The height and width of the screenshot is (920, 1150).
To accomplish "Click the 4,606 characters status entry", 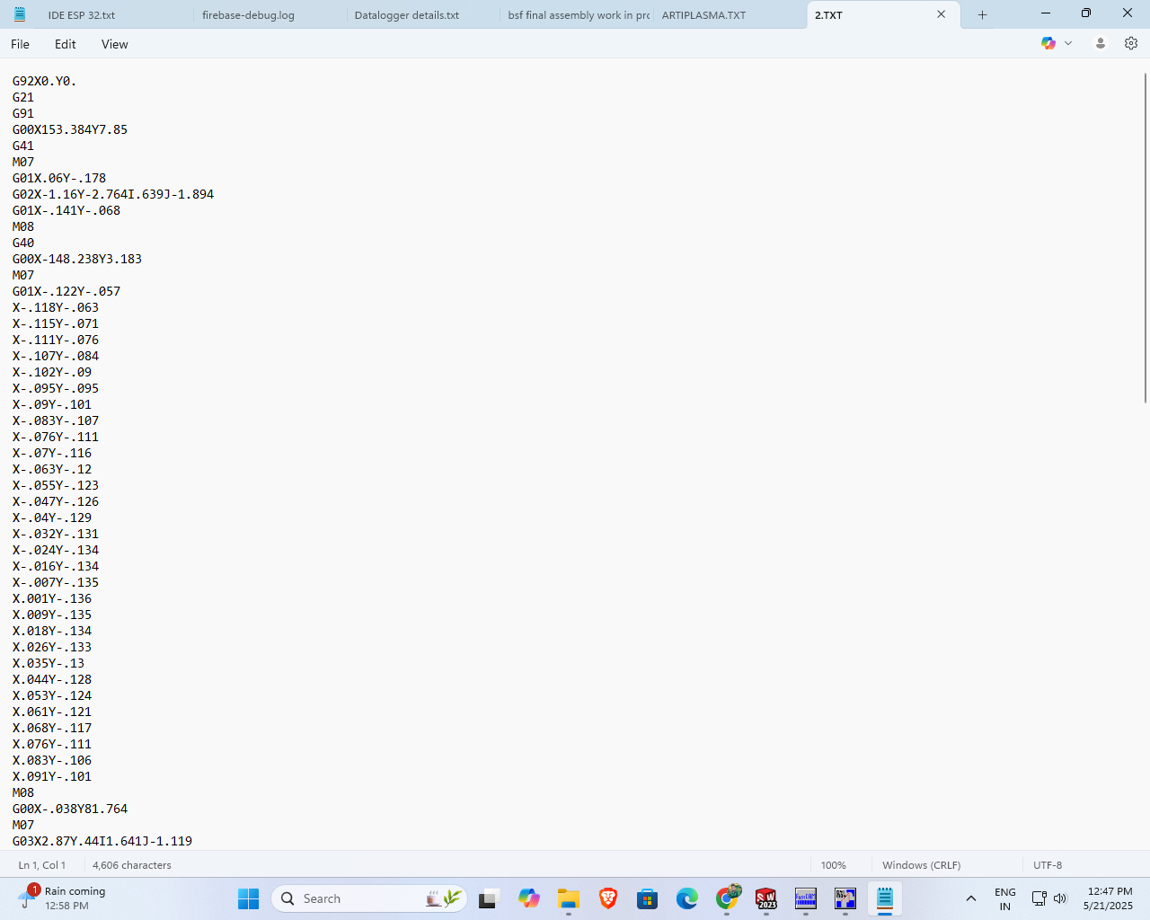I will click(132, 865).
